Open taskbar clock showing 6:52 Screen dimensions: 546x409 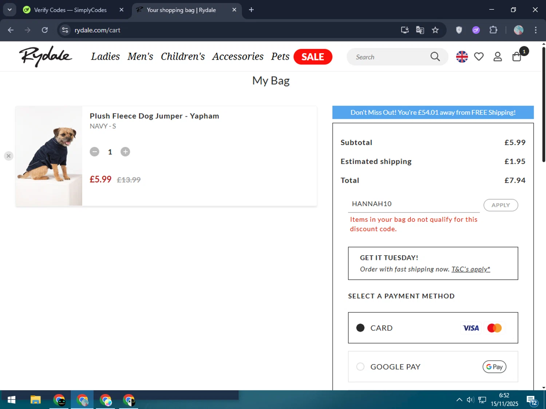(504, 400)
